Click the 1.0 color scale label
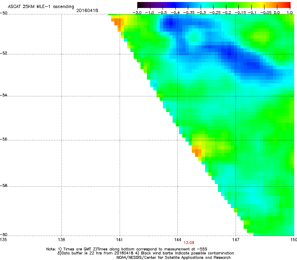297x260 pixels. (290, 13)
